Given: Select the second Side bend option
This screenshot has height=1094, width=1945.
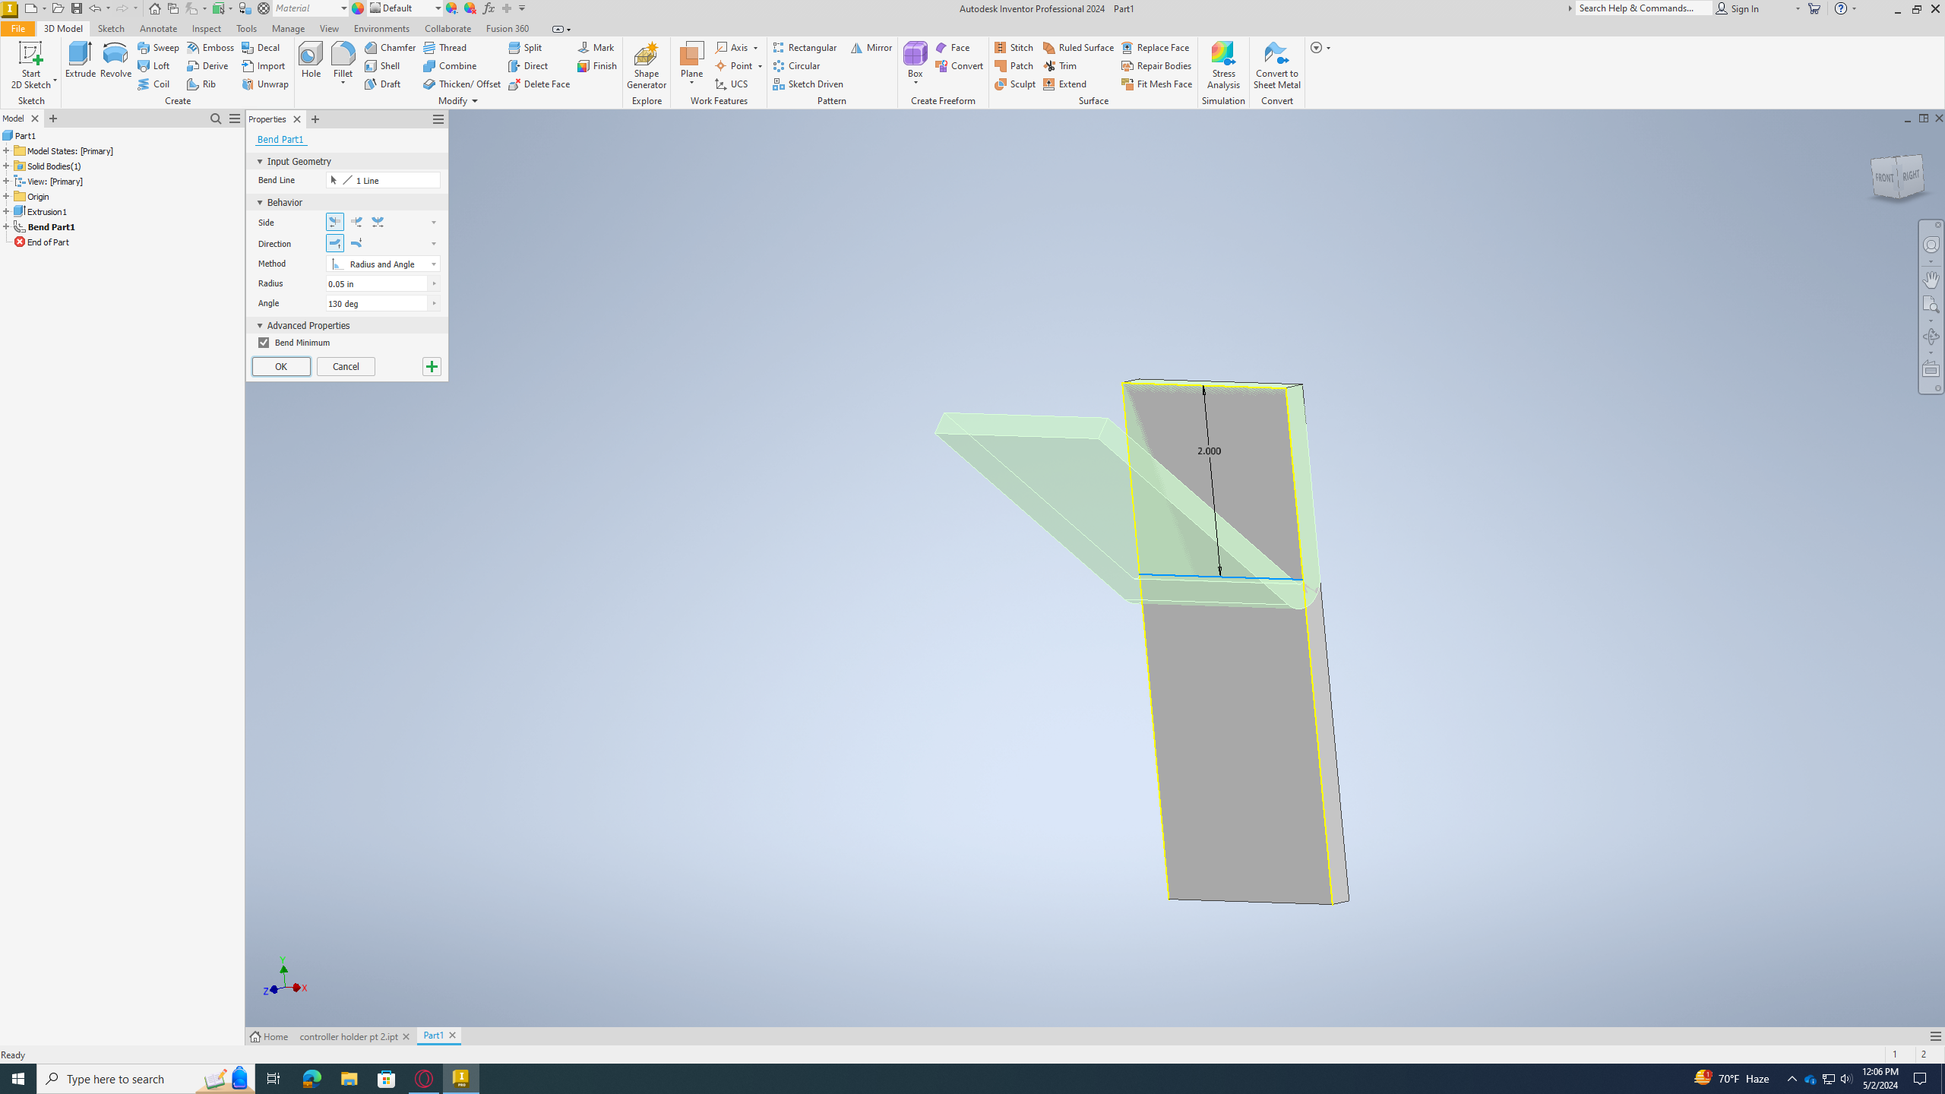Looking at the screenshot, I should point(356,222).
